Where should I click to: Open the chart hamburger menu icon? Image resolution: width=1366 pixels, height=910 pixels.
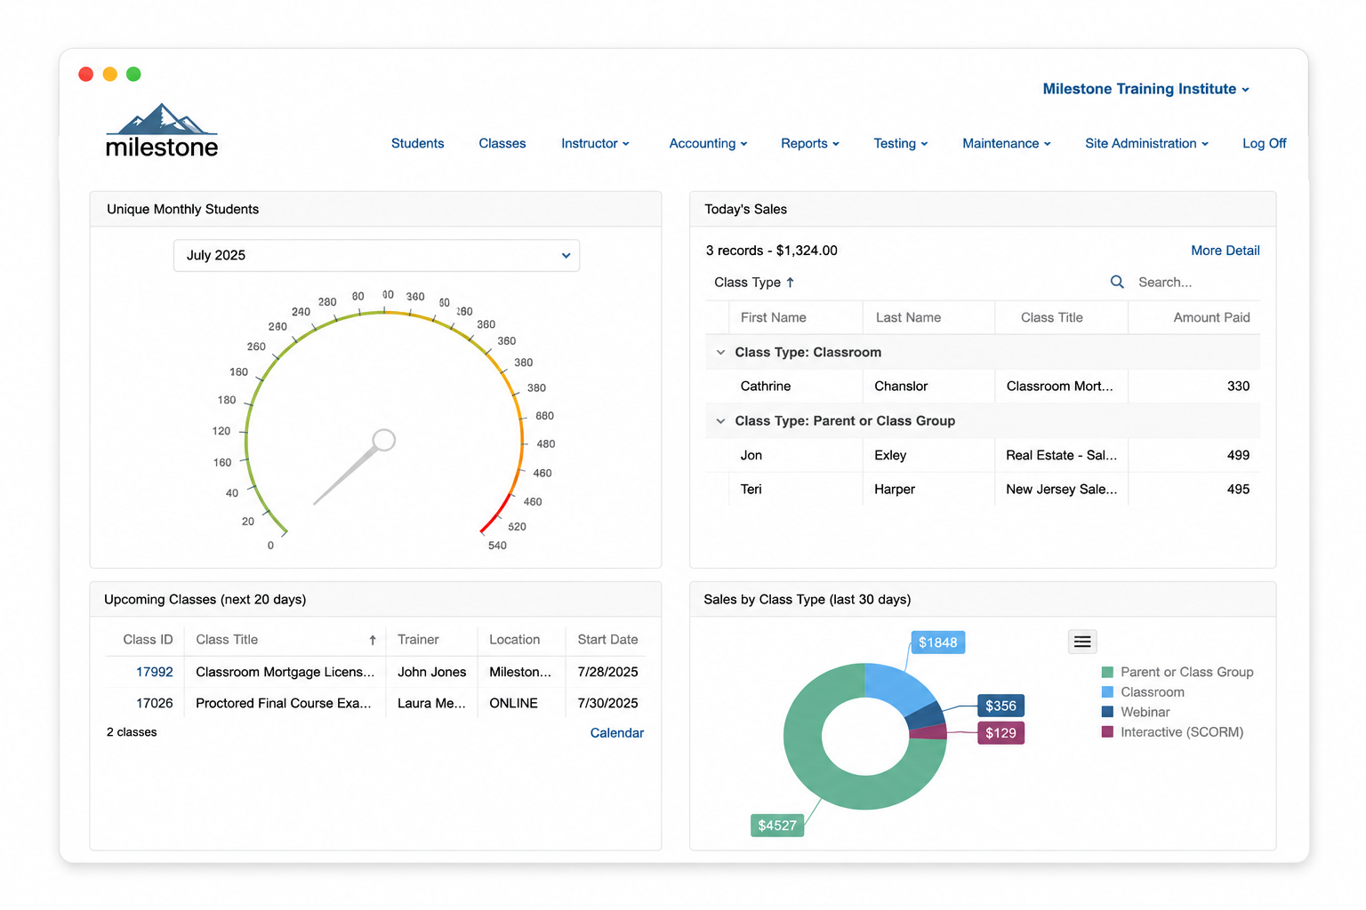[x=1082, y=642]
